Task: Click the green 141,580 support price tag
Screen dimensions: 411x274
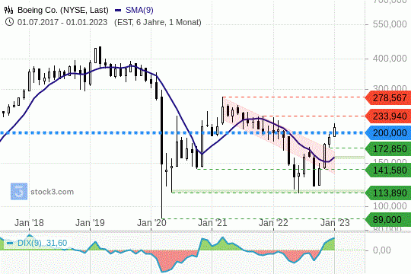Action: point(388,170)
